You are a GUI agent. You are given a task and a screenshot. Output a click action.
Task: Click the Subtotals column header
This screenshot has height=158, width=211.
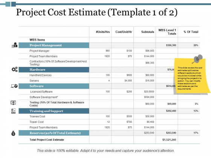coord(148,32)
